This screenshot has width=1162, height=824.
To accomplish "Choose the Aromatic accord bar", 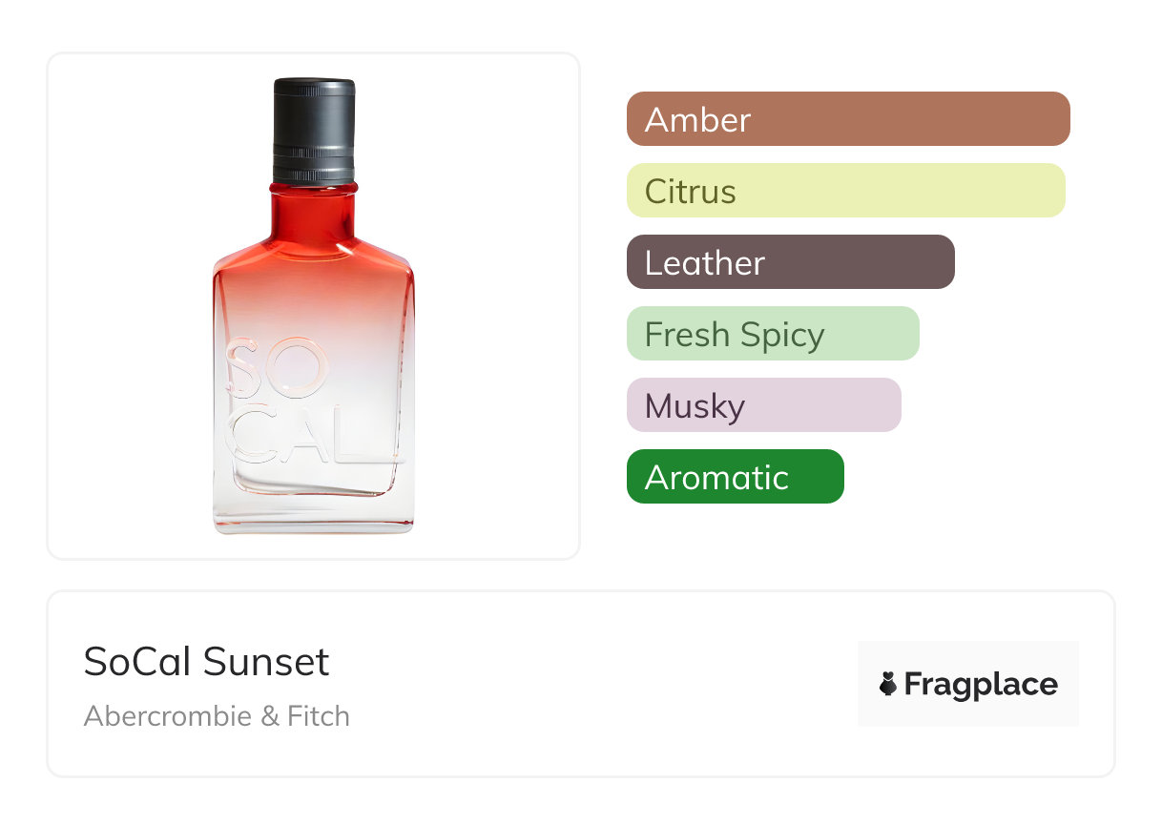I will point(735,477).
